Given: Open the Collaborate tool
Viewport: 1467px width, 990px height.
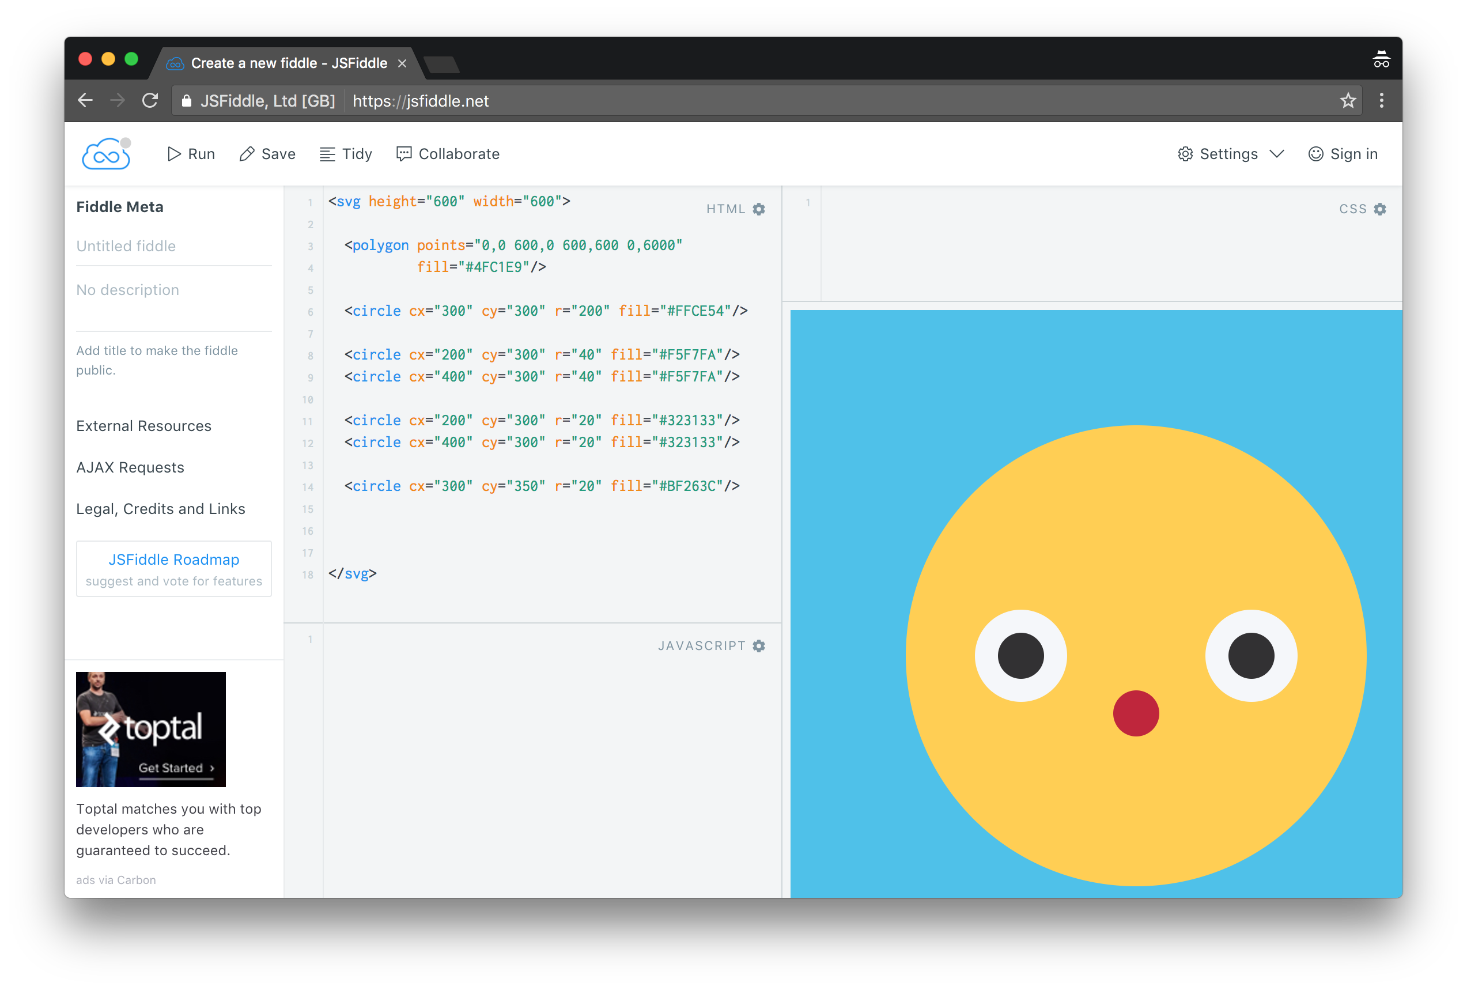Looking at the screenshot, I should coord(448,154).
